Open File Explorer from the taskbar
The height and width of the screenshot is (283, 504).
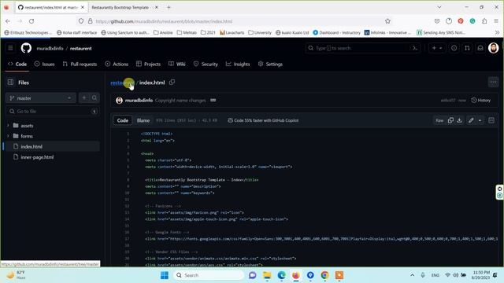tap(267, 275)
